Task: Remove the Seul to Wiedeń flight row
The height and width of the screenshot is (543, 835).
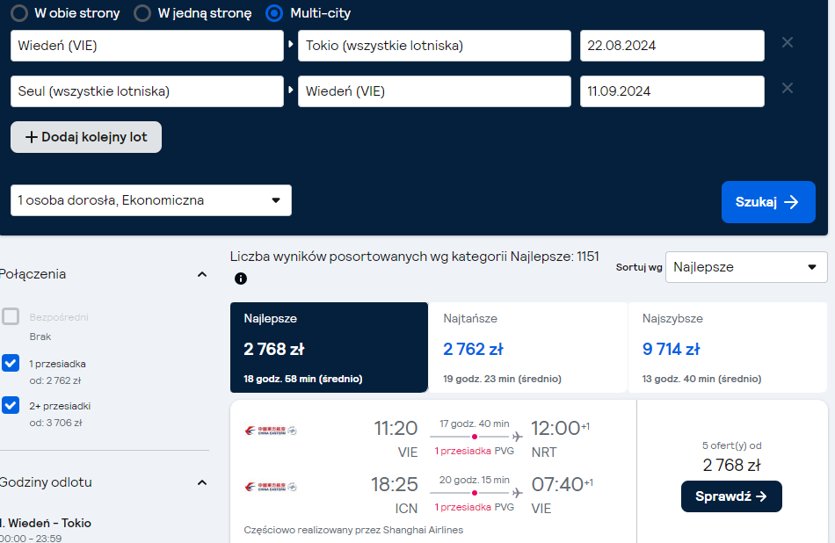Action: pos(787,88)
